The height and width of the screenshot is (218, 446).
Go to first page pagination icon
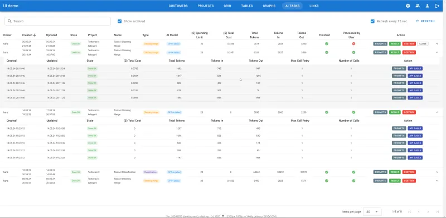pos(410,212)
